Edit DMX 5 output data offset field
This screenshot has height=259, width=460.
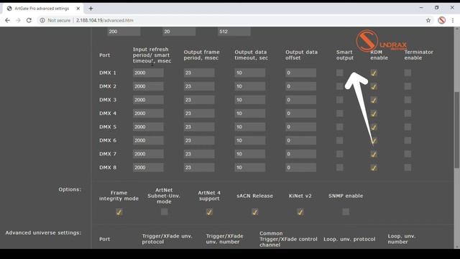[300, 127]
